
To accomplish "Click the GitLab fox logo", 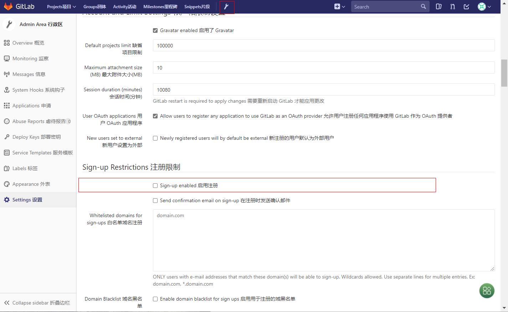I will click(8, 6).
